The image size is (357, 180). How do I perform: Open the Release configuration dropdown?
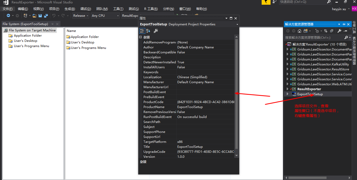pos(81,16)
